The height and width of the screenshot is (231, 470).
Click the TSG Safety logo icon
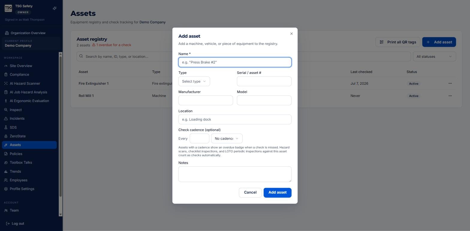point(8,8)
